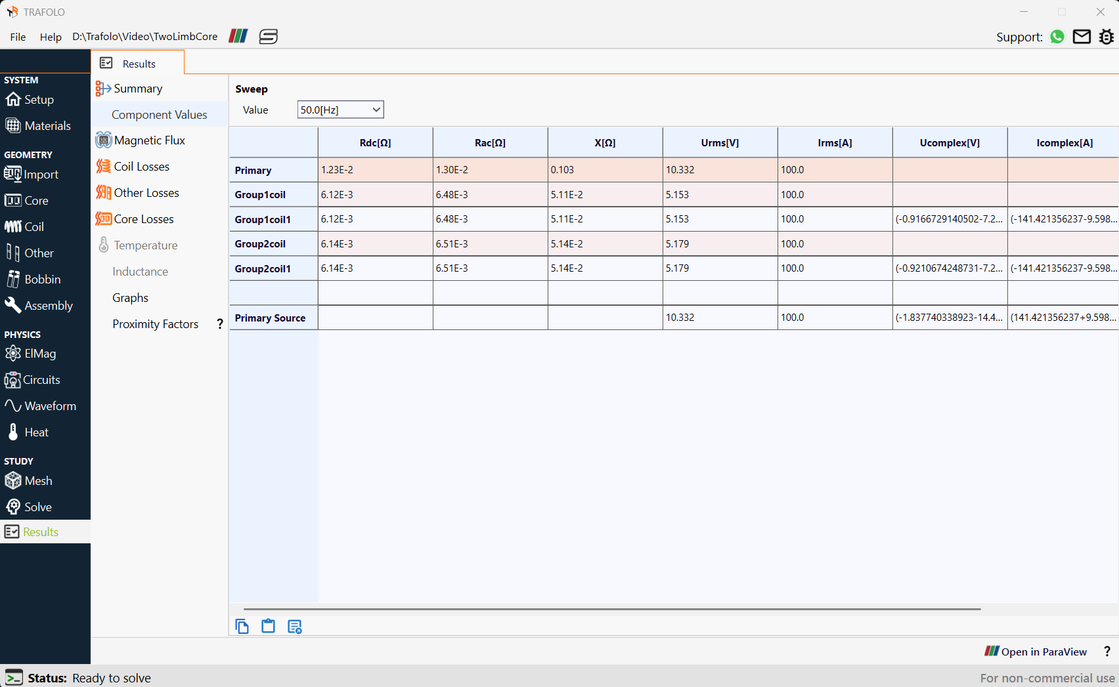Click the X[Ω] column header
The width and height of the screenshot is (1119, 687).
point(605,142)
